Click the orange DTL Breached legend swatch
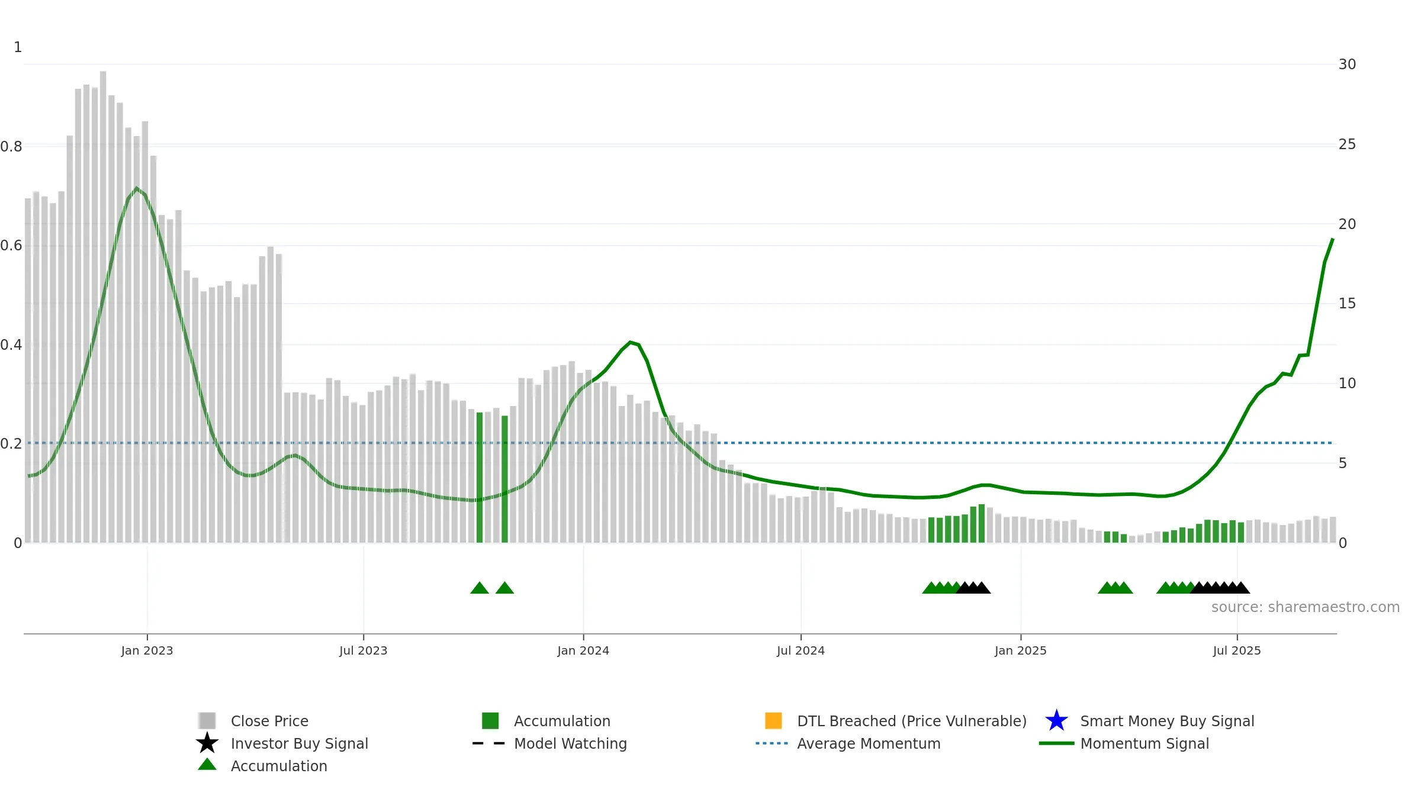This screenshot has width=1421, height=799. point(773,720)
